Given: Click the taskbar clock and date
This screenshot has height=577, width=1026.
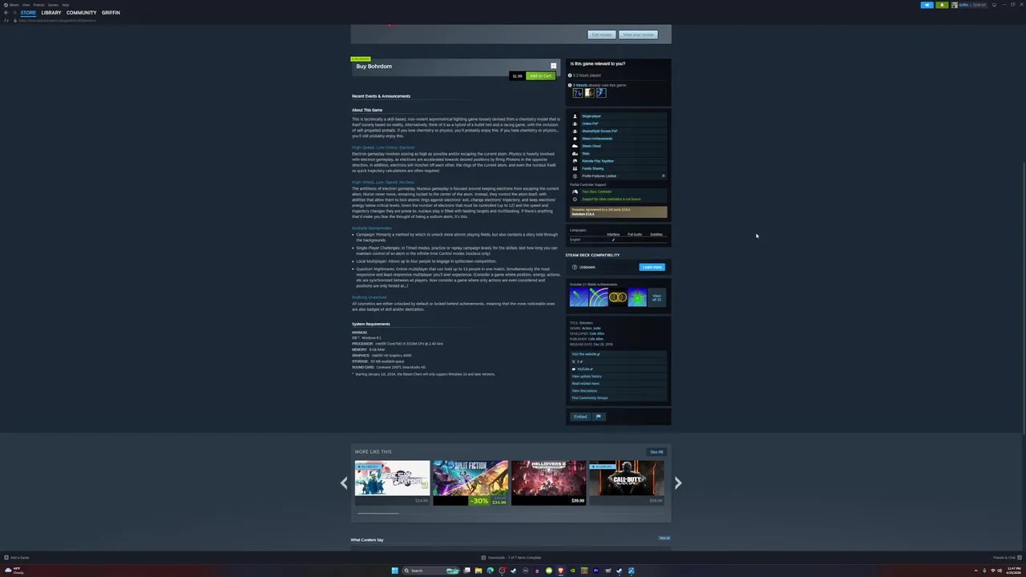Looking at the screenshot, I should point(1013,571).
